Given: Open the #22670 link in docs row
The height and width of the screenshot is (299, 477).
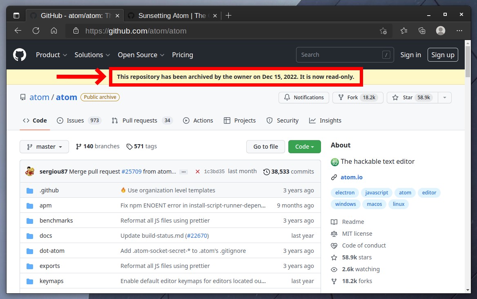Looking at the screenshot, I should pyautogui.click(x=197, y=236).
